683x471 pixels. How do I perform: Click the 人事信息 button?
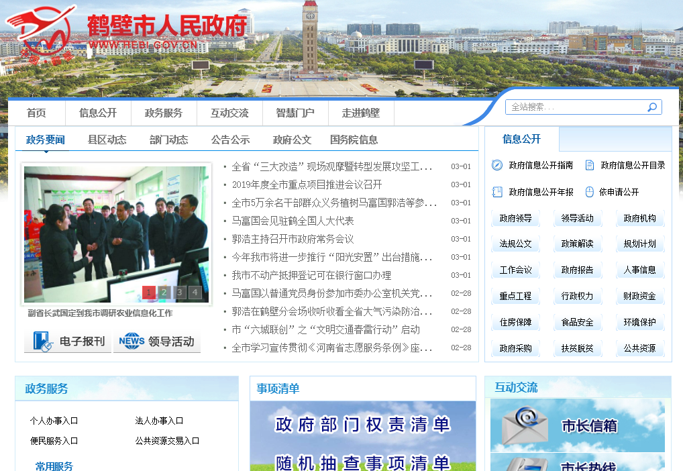(640, 270)
